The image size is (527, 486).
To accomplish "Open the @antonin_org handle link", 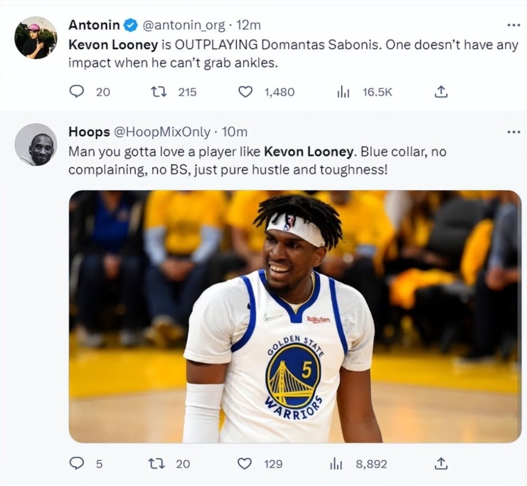I will pyautogui.click(x=184, y=25).
